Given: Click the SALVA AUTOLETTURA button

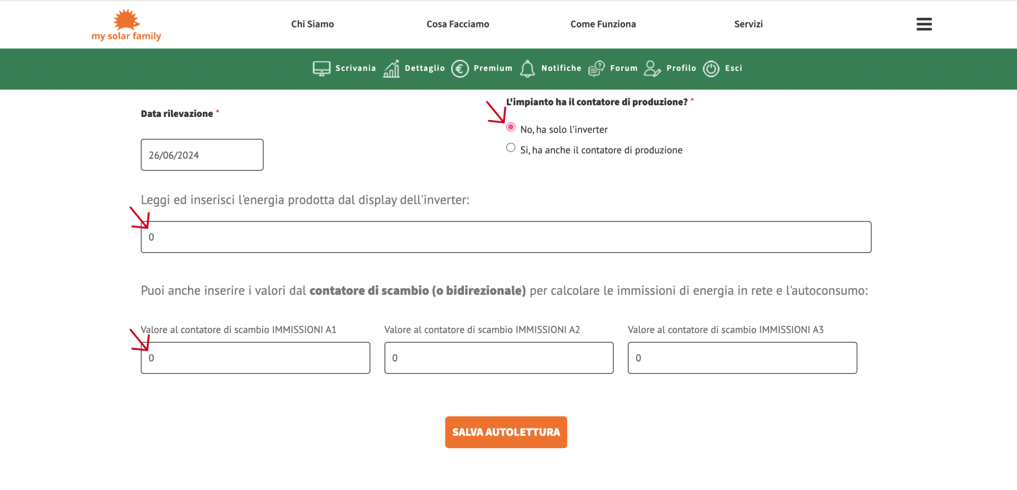Looking at the screenshot, I should (506, 432).
